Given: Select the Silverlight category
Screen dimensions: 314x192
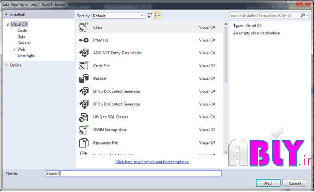Looking at the screenshot, I should 26,55.
